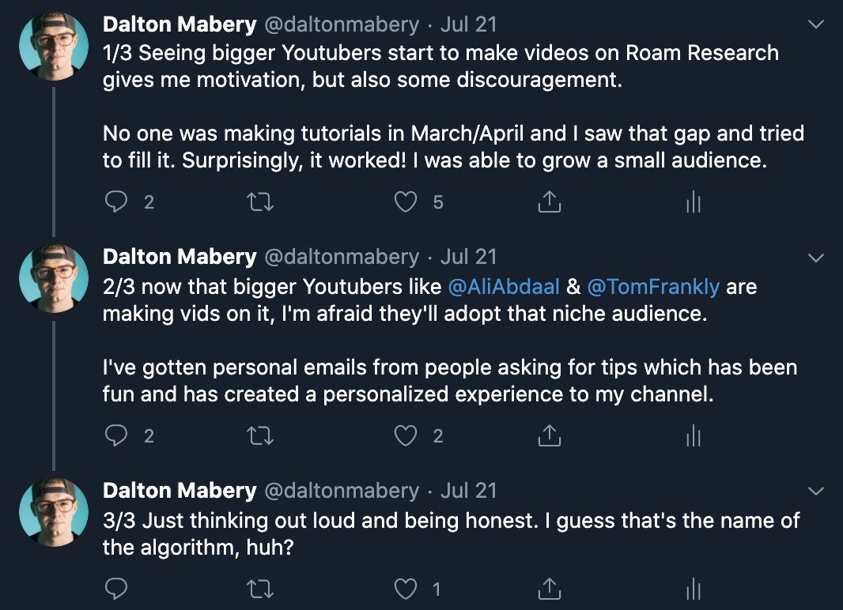Share the 1/3 tweet
843x610 pixels.
click(550, 202)
